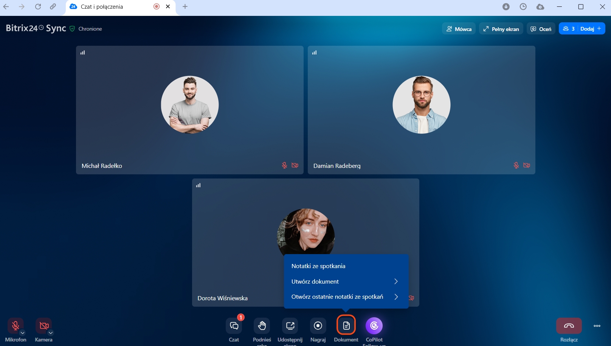Open CoPilot Follow-up
This screenshot has width=611, height=346.
[374, 326]
